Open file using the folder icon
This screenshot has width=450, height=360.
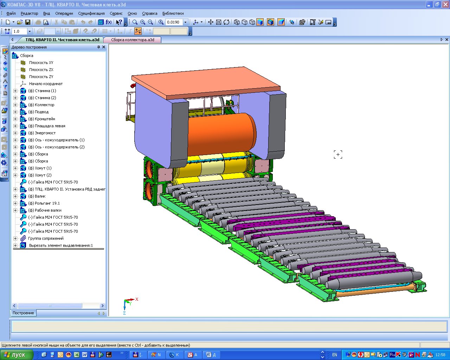click(x=20, y=22)
